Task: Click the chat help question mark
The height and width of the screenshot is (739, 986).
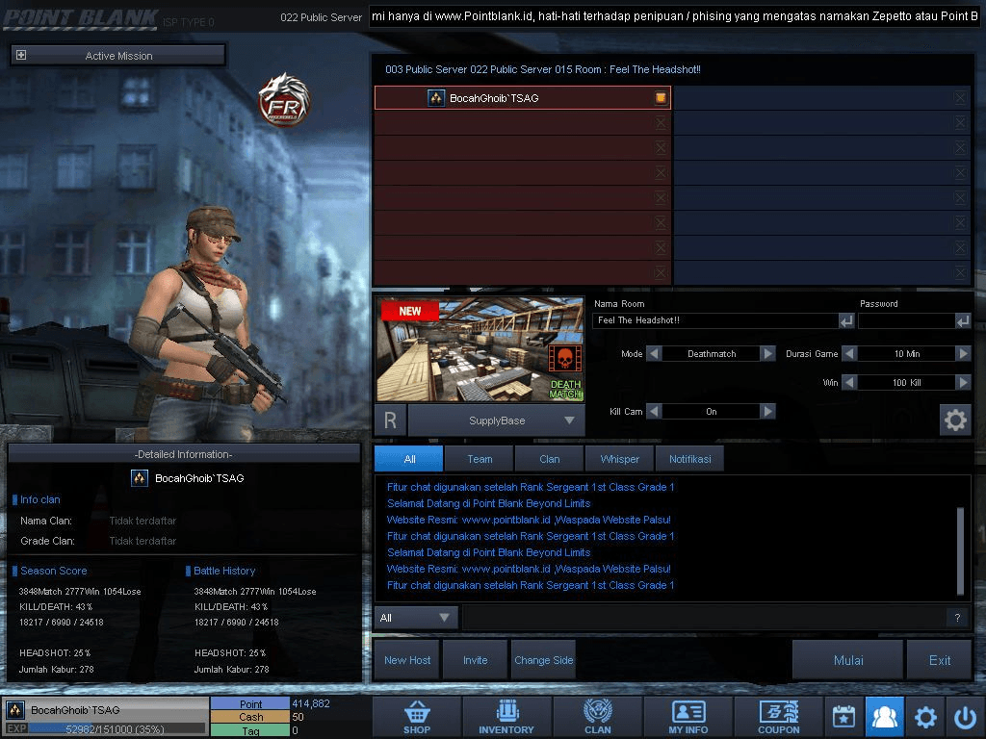Action: click(957, 618)
